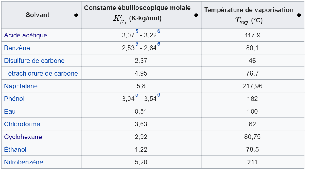This screenshot has width=310, height=186.
Task: Jump to footnote 6 beside phénol 3,54
Action: tap(159, 95)
